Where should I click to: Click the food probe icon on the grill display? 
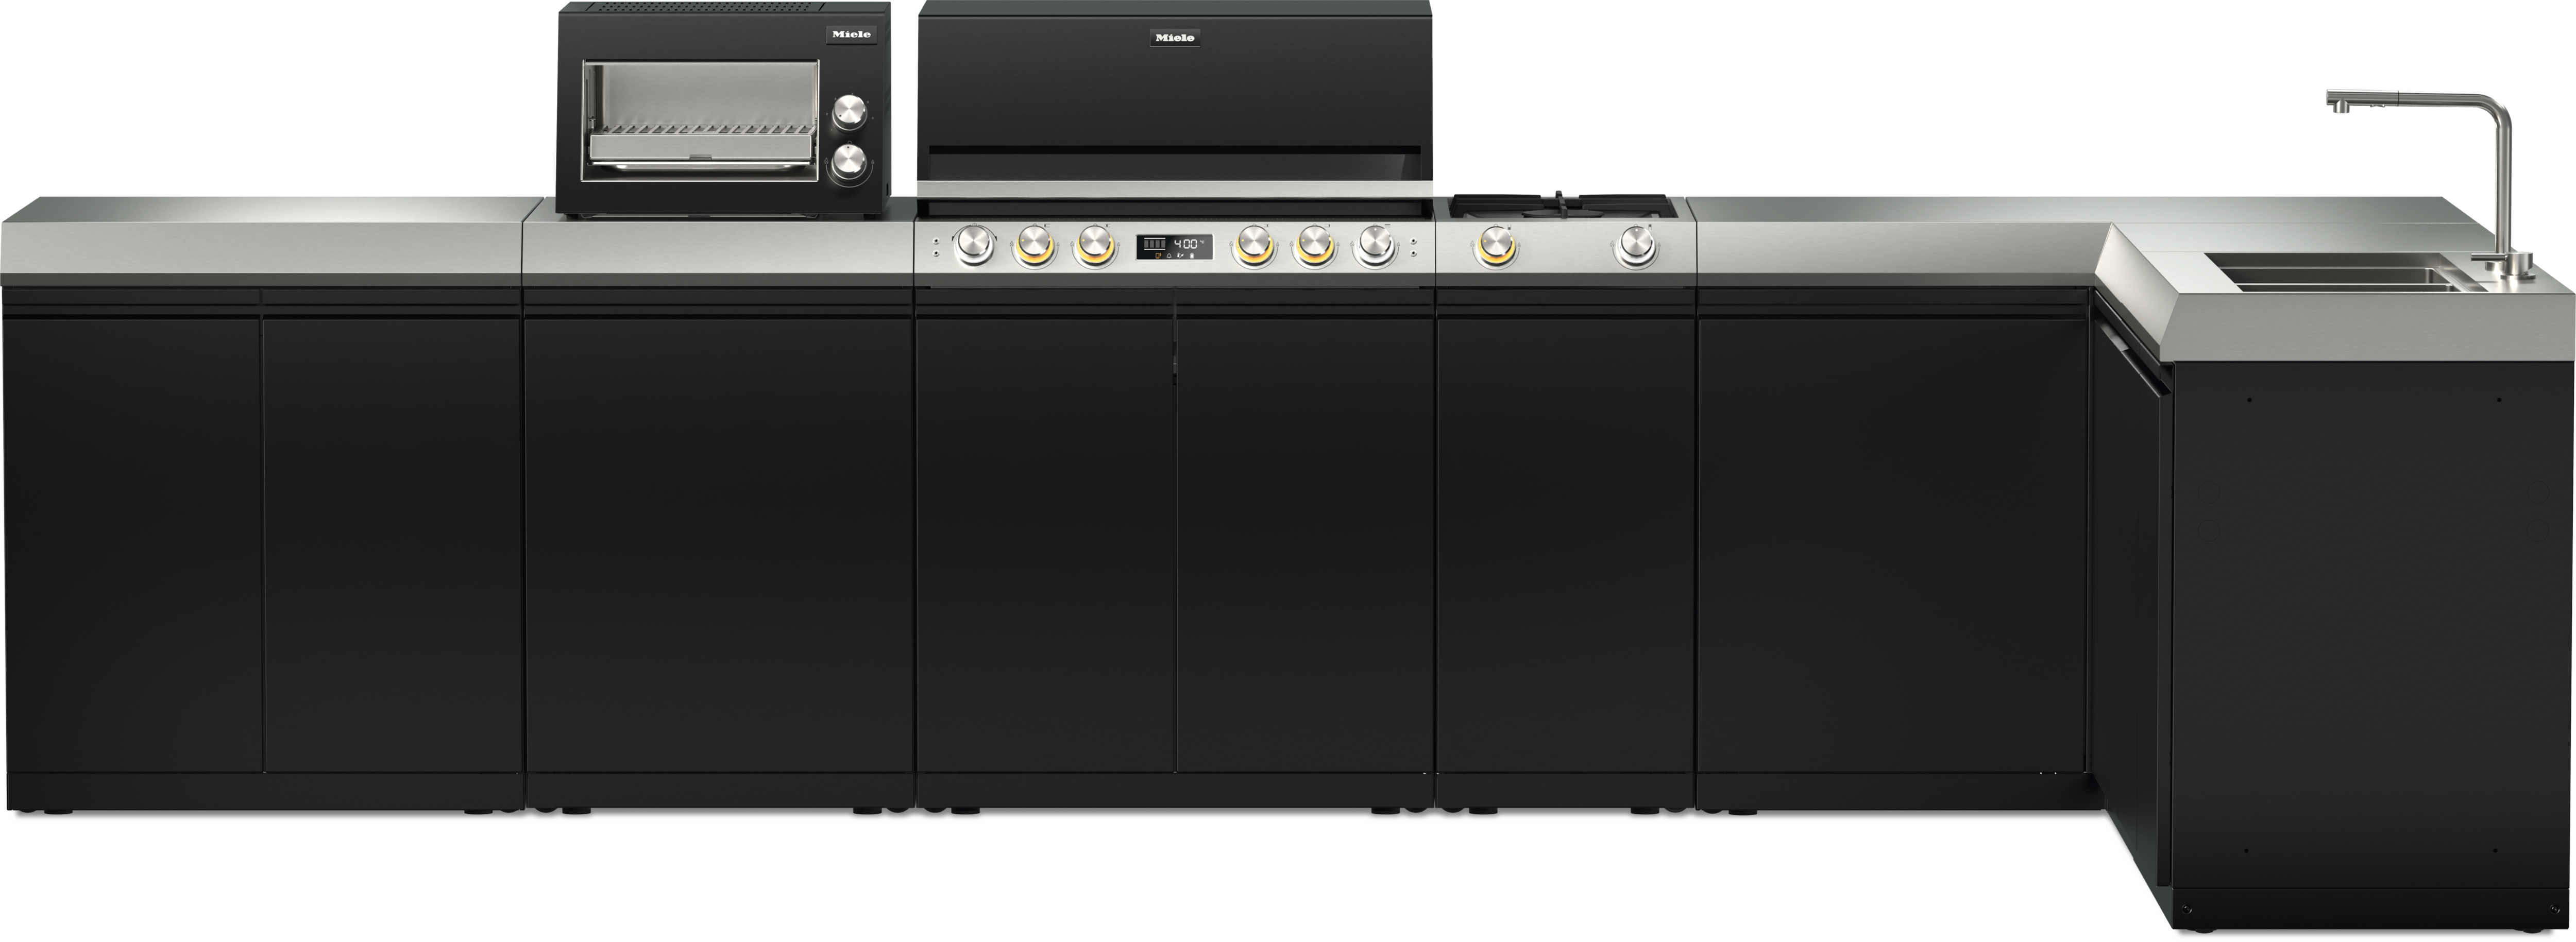[x=1180, y=256]
